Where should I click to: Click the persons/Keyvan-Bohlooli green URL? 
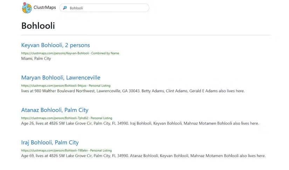[55, 53]
